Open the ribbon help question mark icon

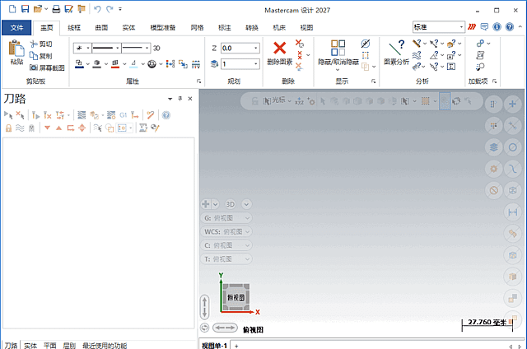[x=510, y=27]
